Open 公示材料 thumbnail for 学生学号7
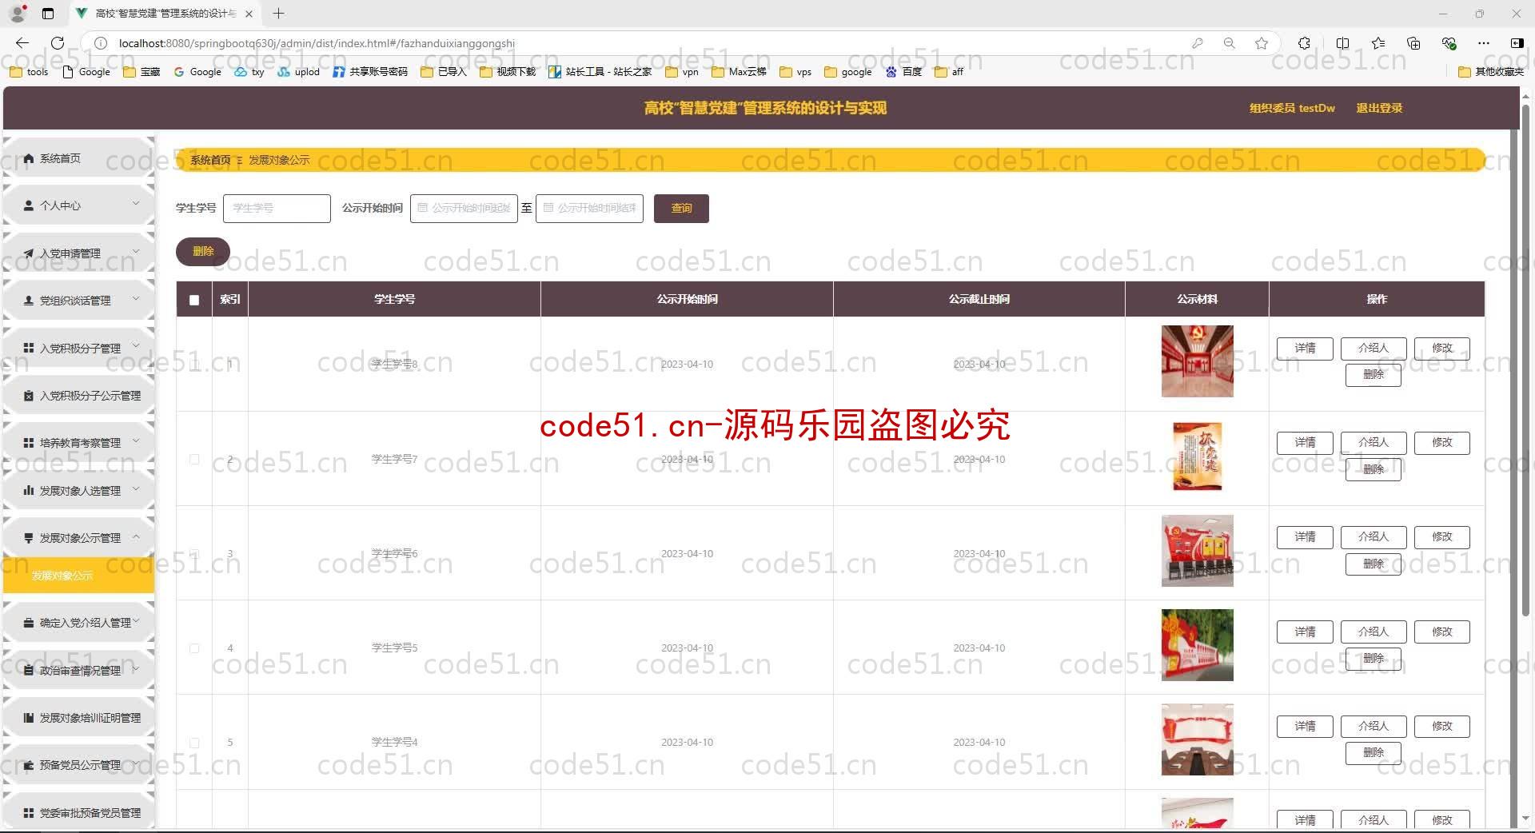The width and height of the screenshot is (1535, 833). pos(1197,456)
